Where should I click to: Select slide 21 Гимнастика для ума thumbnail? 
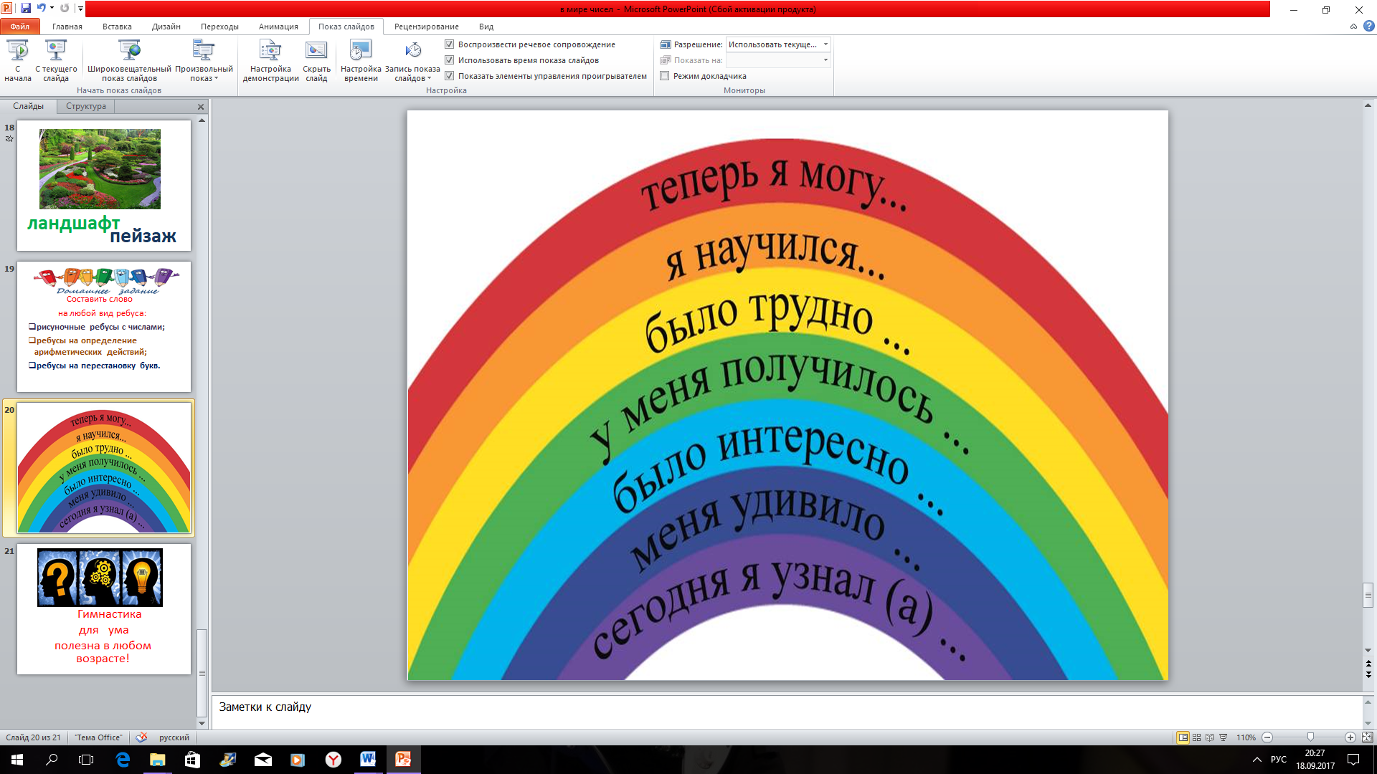[x=104, y=608]
